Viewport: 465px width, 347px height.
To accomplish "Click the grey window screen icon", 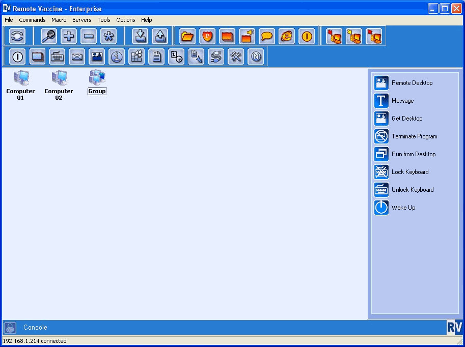I will pos(37,56).
